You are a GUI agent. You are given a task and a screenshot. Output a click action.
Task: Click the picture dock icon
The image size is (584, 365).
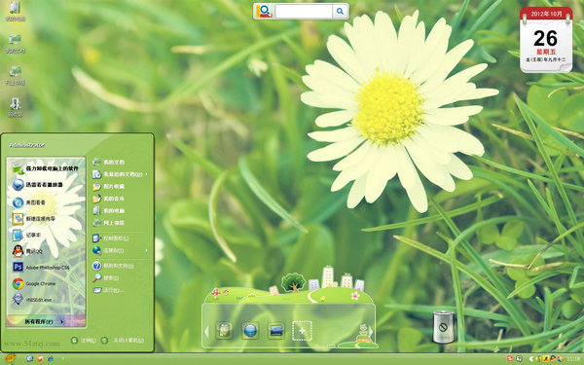coord(276,330)
